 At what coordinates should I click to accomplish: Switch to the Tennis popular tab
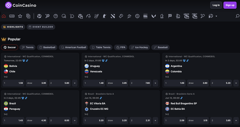[28, 47]
